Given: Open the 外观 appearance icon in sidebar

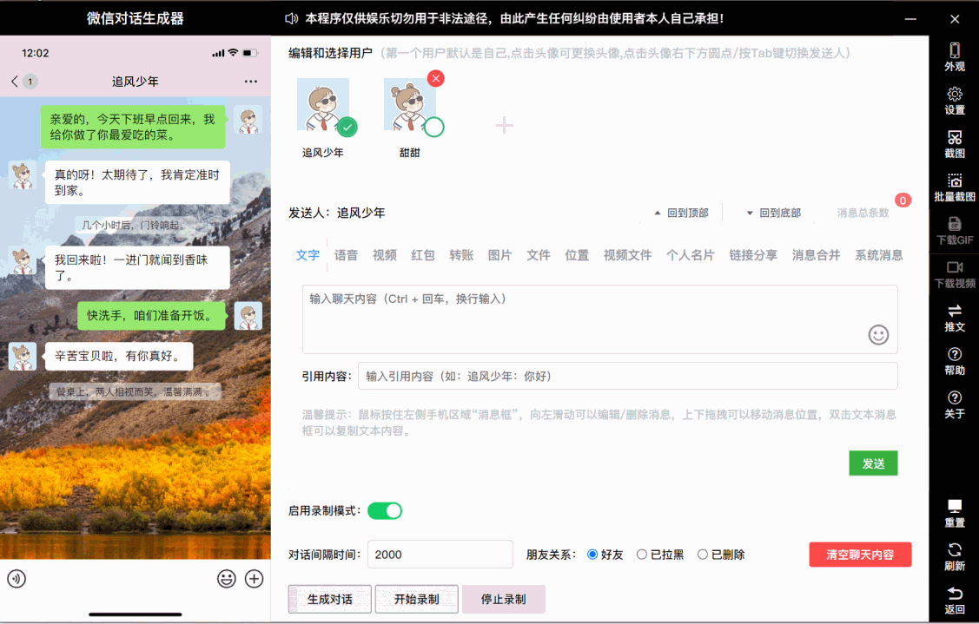Looking at the screenshot, I should click(954, 50).
